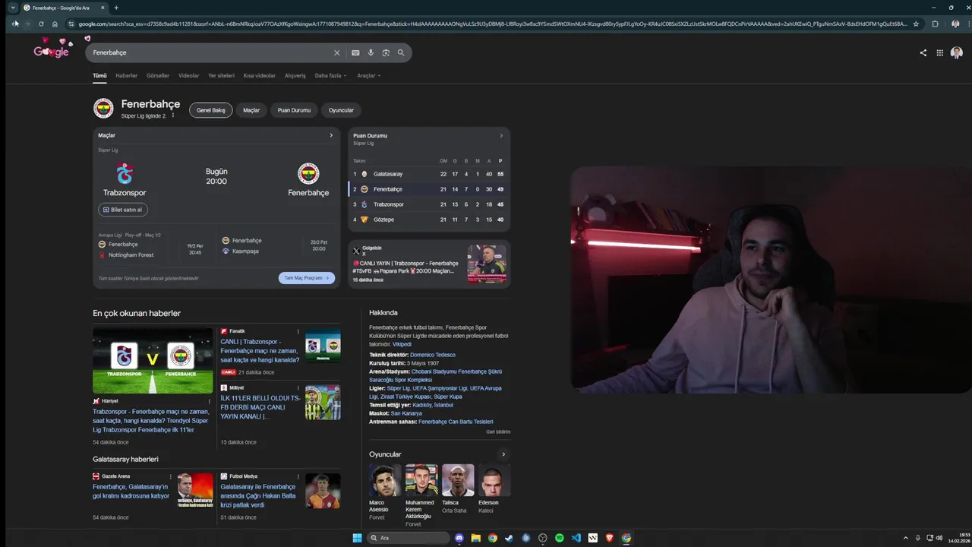Open the Fanatik CANLI match article
This screenshot has height=547, width=972.
(x=260, y=351)
